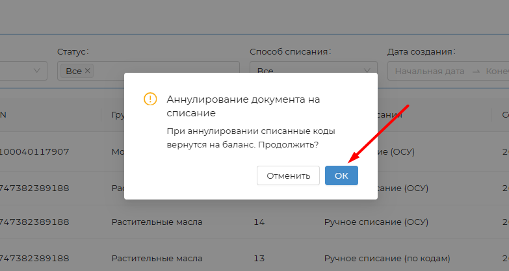Click the orange warning icon in dialog

coord(150,99)
